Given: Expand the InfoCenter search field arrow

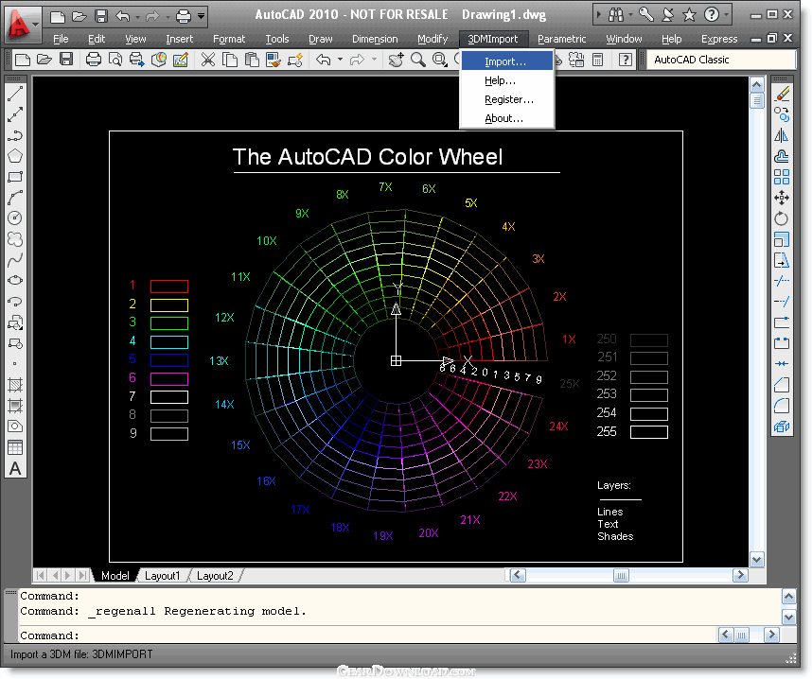Looking at the screenshot, I should pyautogui.click(x=599, y=15).
